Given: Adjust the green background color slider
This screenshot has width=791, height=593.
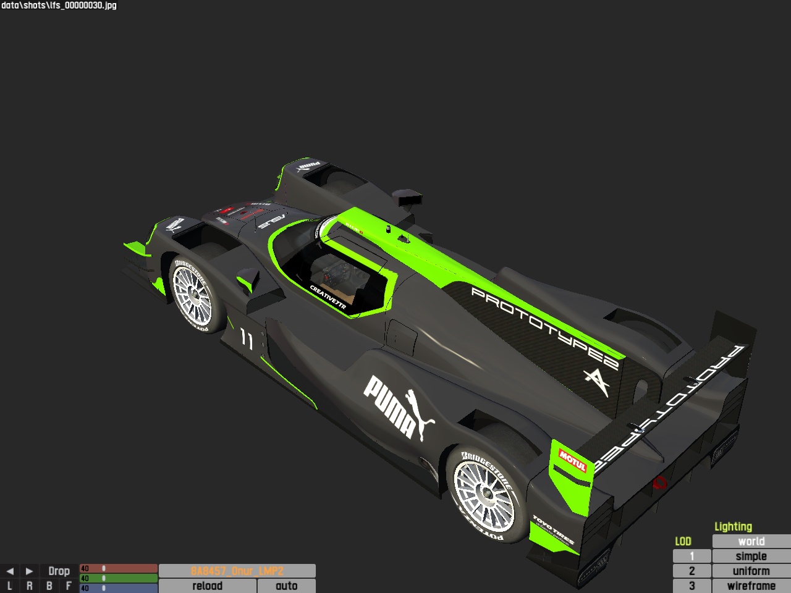Looking at the screenshot, I should (119, 578).
